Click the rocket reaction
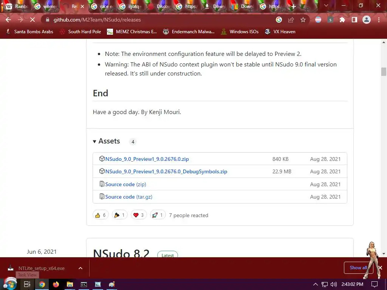 tap(158, 215)
